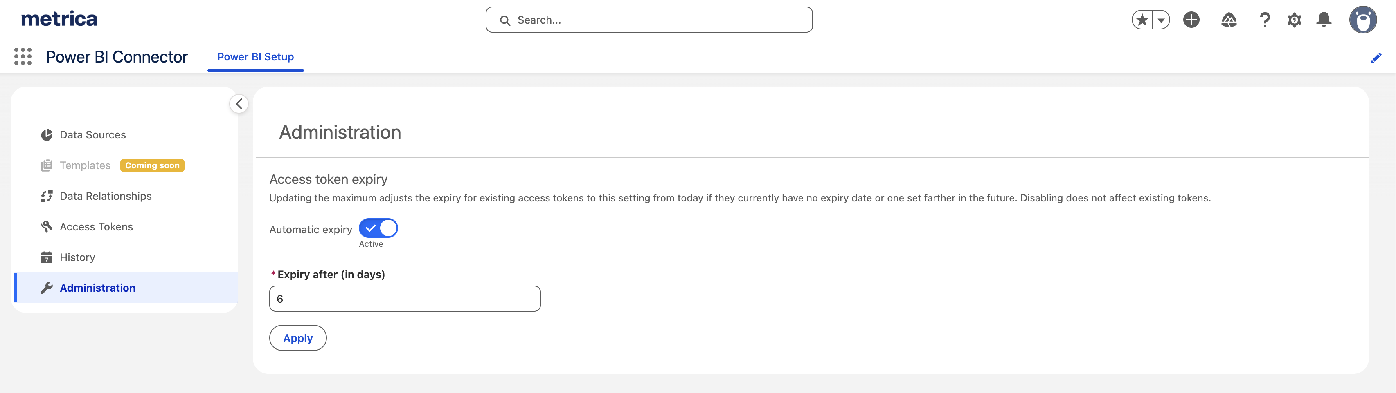Go to Data Relationships section
The image size is (1396, 393).
tap(105, 196)
